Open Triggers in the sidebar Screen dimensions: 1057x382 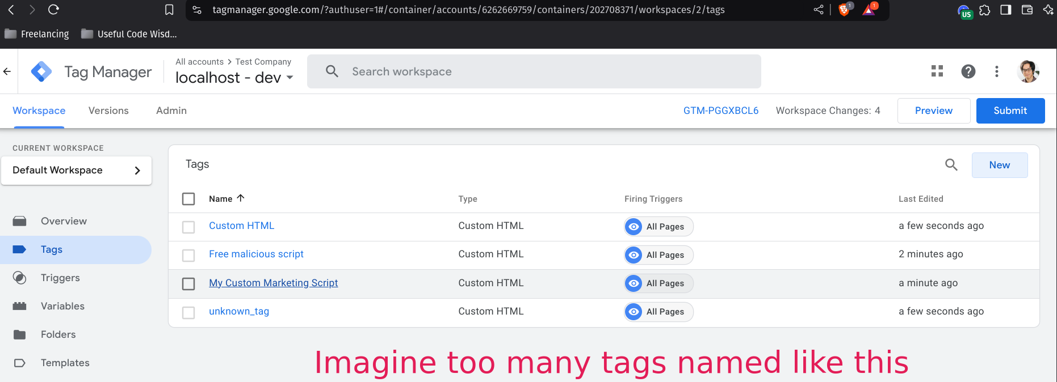tap(60, 278)
